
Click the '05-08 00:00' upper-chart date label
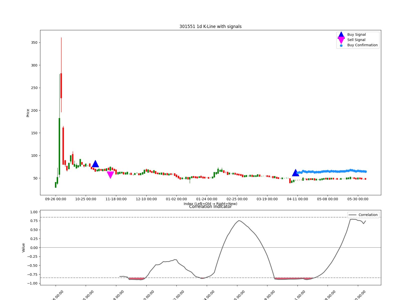click(x=328, y=199)
